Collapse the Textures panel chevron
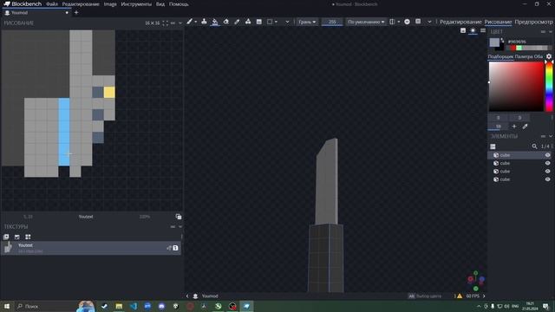The height and width of the screenshot is (312, 555). pyautogui.click(x=180, y=227)
